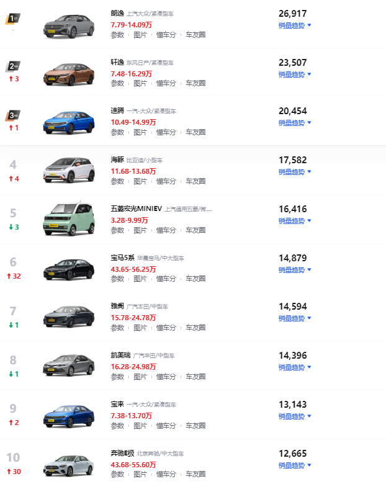
Task: Click the rank 3 bronze badge icon
Action: pos(13,115)
